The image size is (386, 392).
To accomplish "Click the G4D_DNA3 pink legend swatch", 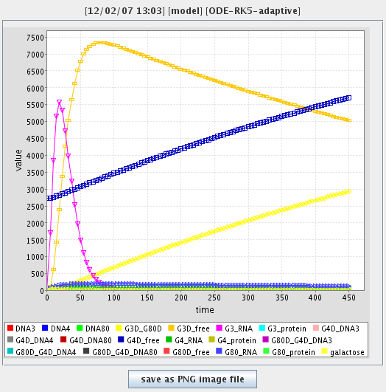I will point(315,328).
